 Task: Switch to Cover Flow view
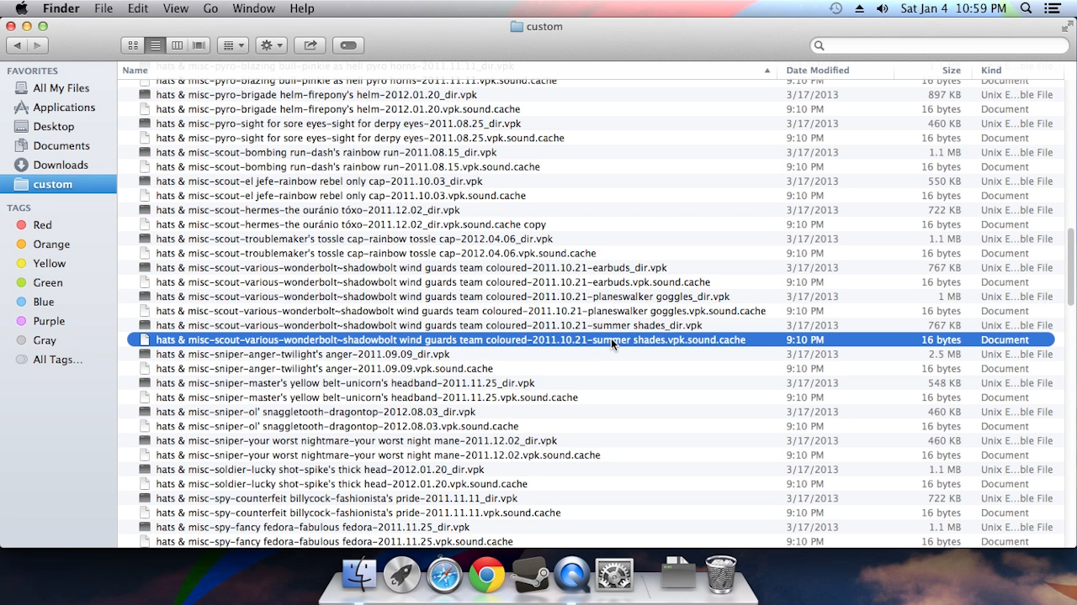pyautogui.click(x=199, y=45)
